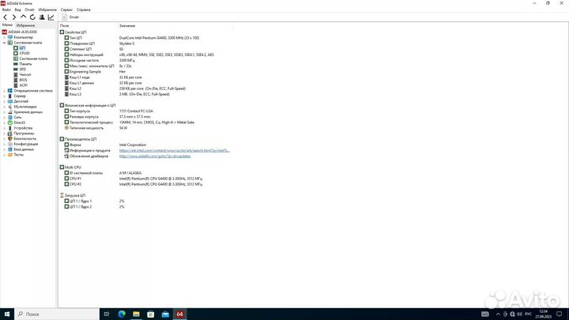
Task: Go forward with the right arrow toolbar icon
Action: click(x=13, y=17)
